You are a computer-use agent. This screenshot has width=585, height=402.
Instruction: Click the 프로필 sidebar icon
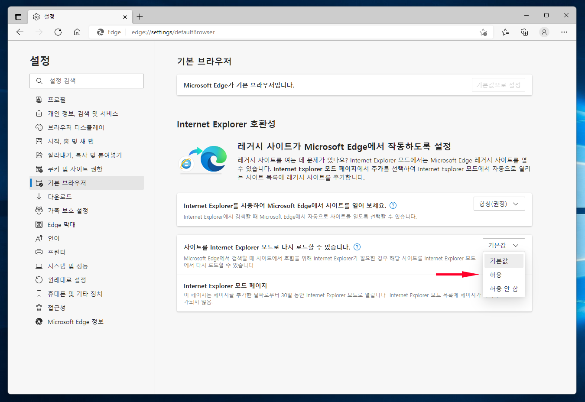[x=39, y=100]
